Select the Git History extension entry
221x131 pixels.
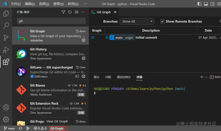(x=50, y=54)
